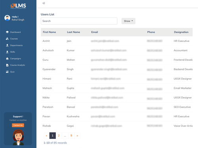Select first name Paratosh
This screenshot has height=148, width=198.
[48, 107]
